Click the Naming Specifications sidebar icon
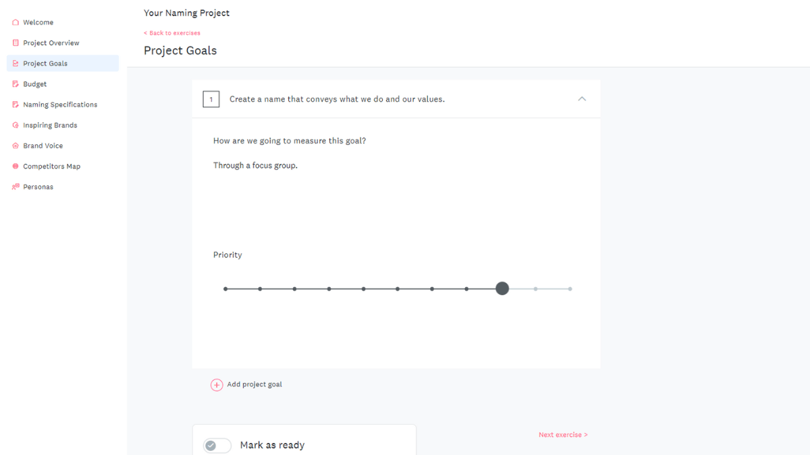810x455 pixels. pos(16,104)
